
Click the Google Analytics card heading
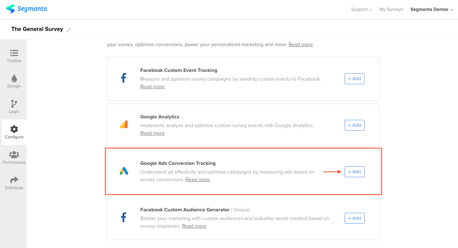pos(160,117)
